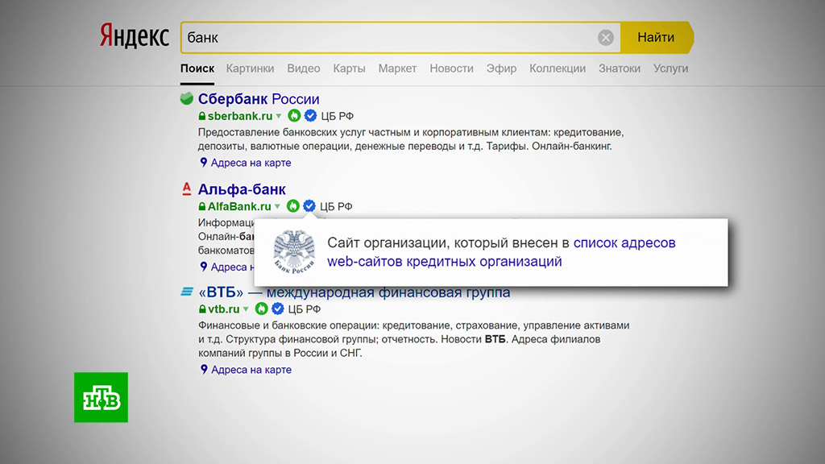Screen dimensions: 825x464
Task: Open the Новости tab
Action: point(451,68)
